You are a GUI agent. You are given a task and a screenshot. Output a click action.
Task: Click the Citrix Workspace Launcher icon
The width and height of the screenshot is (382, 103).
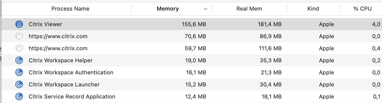[19, 85]
